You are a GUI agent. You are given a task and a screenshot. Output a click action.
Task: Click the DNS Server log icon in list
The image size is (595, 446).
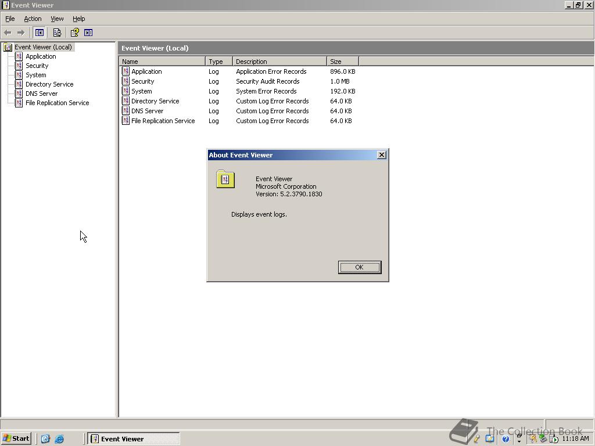tap(126, 111)
